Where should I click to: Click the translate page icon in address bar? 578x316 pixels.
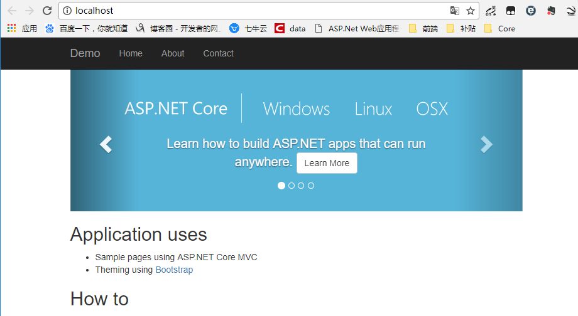pos(454,11)
